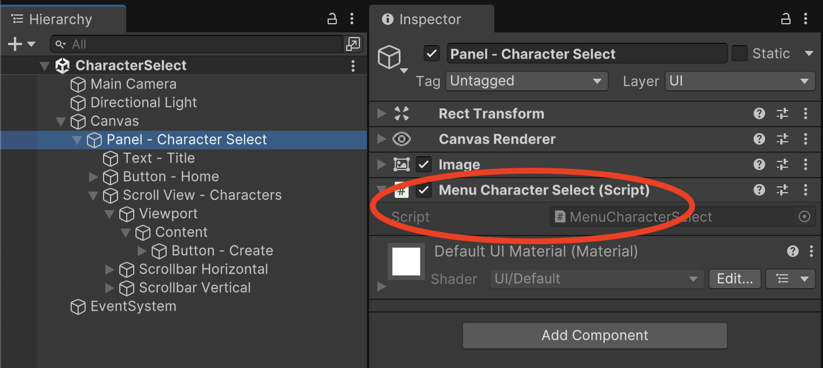Open the Tag dropdown showing Untagged
823x368 pixels.
coord(526,82)
